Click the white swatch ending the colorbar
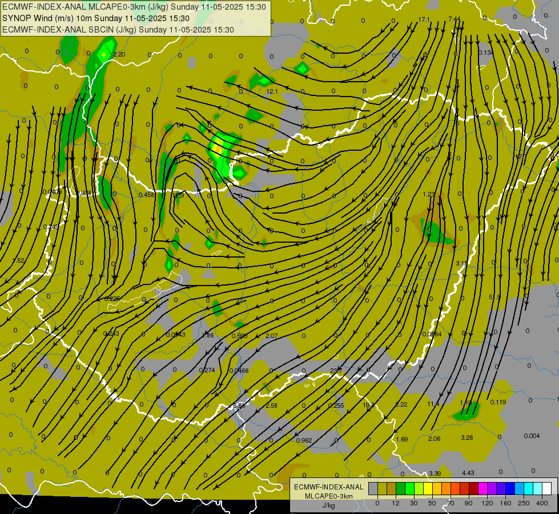The width and height of the screenshot is (559, 514). click(x=547, y=488)
